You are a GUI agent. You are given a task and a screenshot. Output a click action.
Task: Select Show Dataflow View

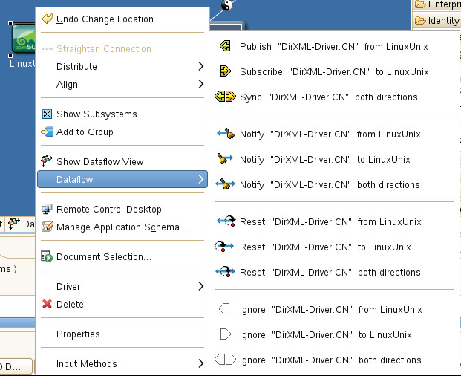pos(122,161)
